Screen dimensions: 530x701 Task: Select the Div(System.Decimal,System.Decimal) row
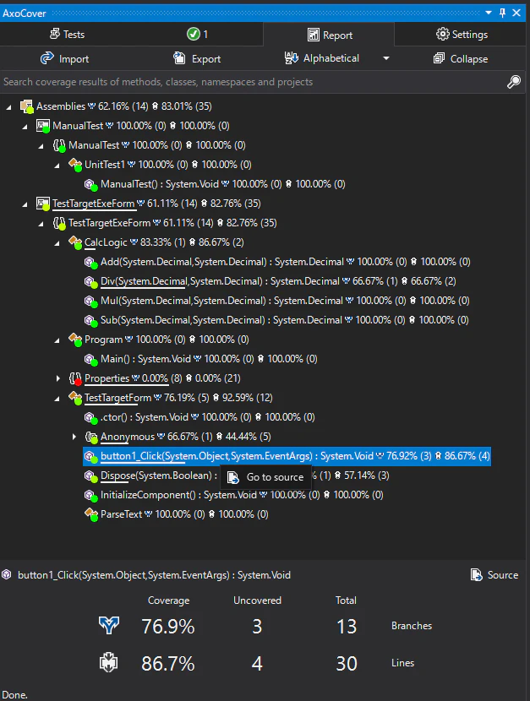tap(270, 281)
